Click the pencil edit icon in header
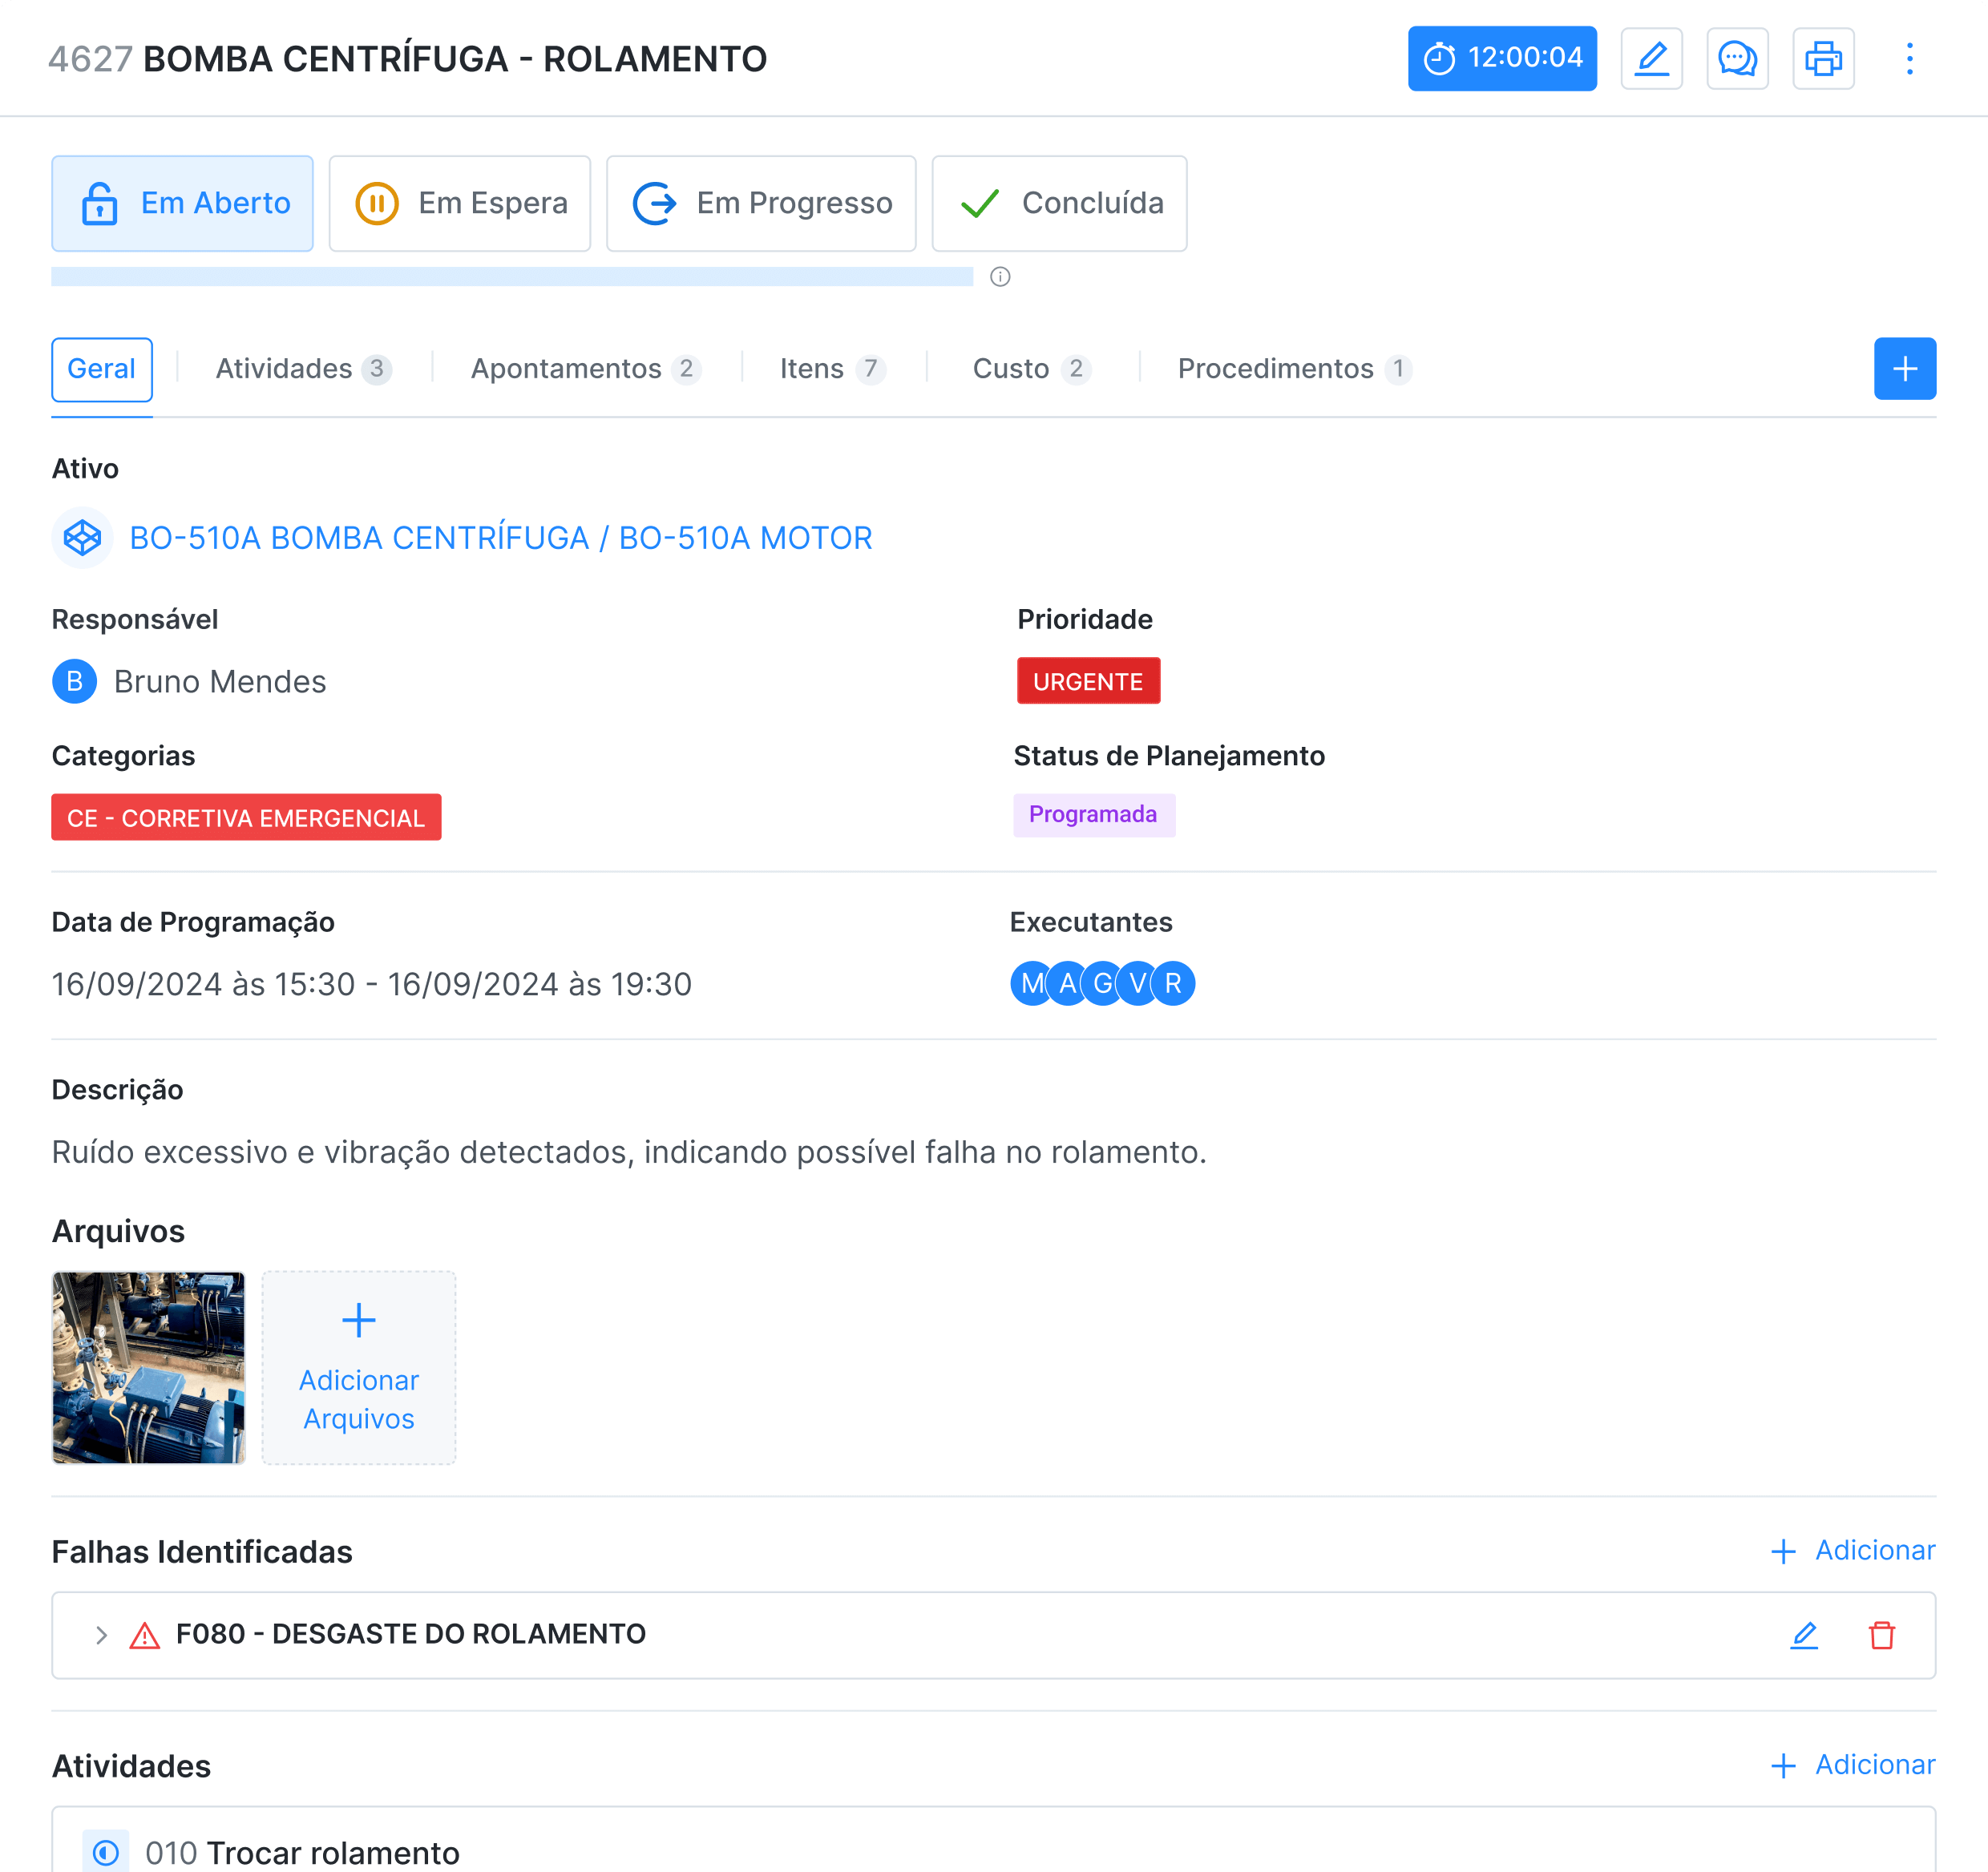 pyautogui.click(x=1651, y=59)
